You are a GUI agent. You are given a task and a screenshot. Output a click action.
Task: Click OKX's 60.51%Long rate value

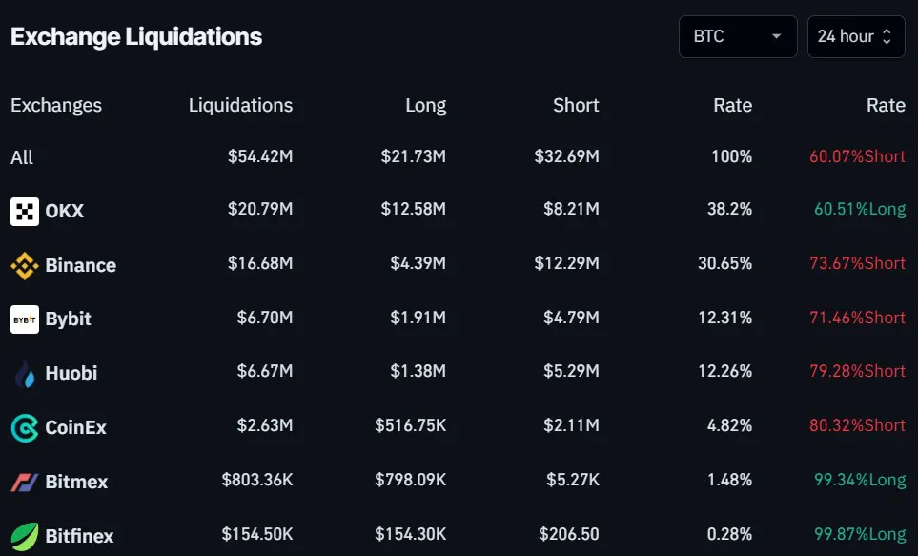tap(859, 210)
